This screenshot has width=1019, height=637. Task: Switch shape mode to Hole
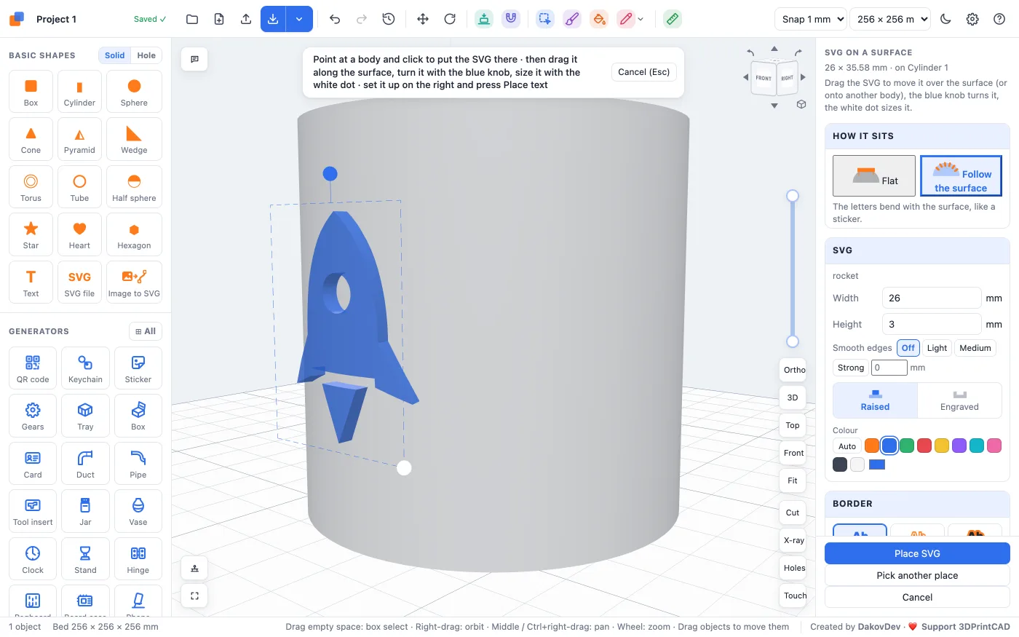[146, 55]
